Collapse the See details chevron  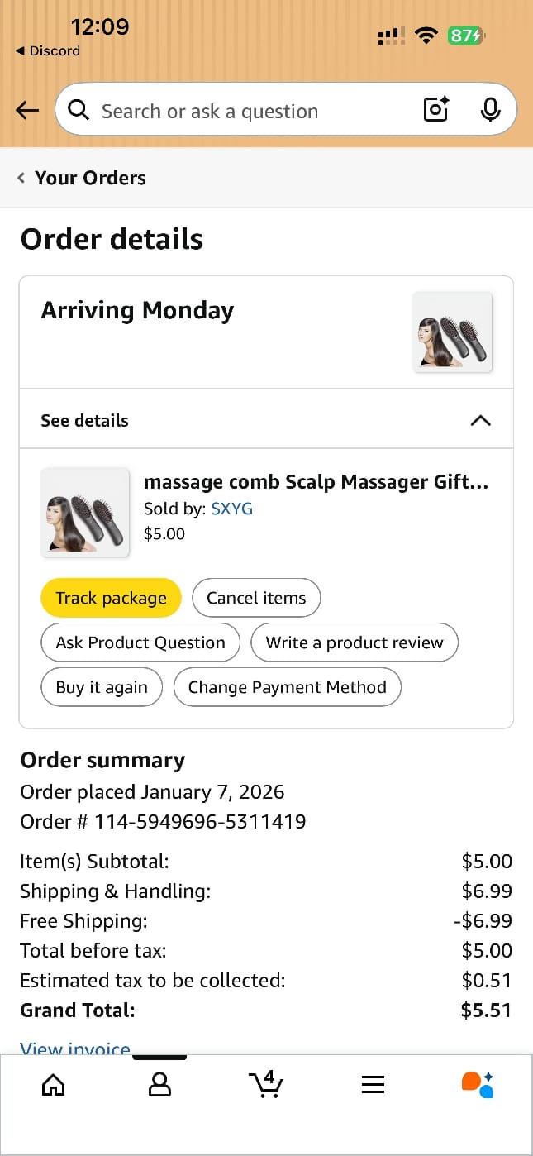[480, 420]
